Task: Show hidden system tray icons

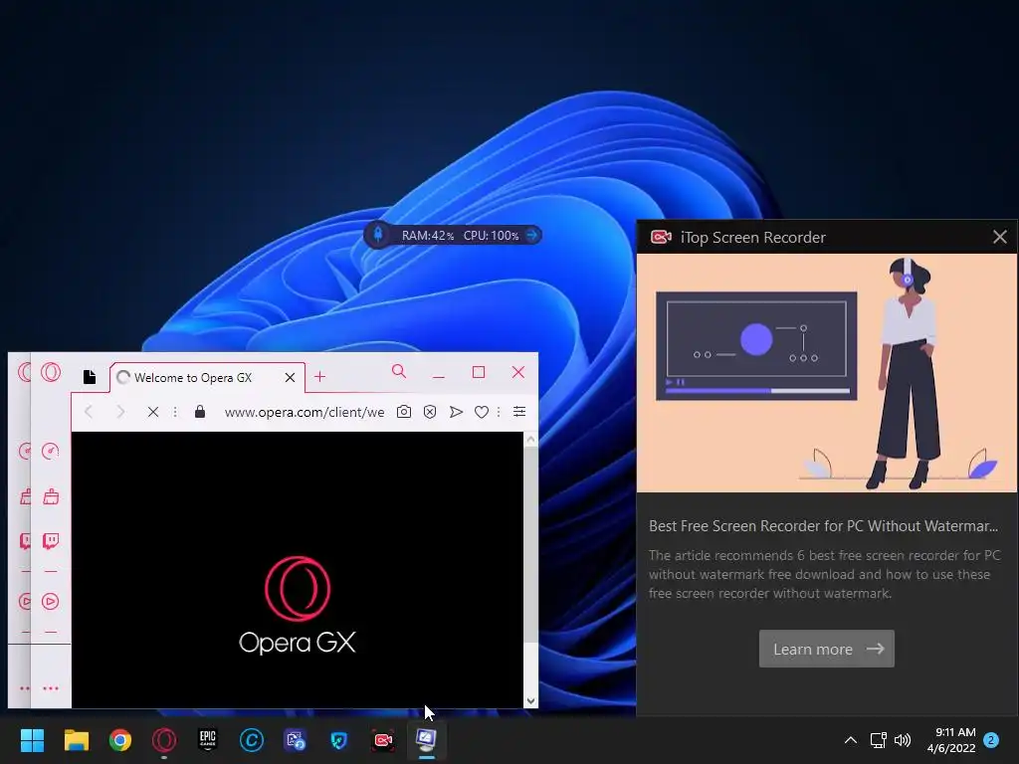Action: point(850,740)
